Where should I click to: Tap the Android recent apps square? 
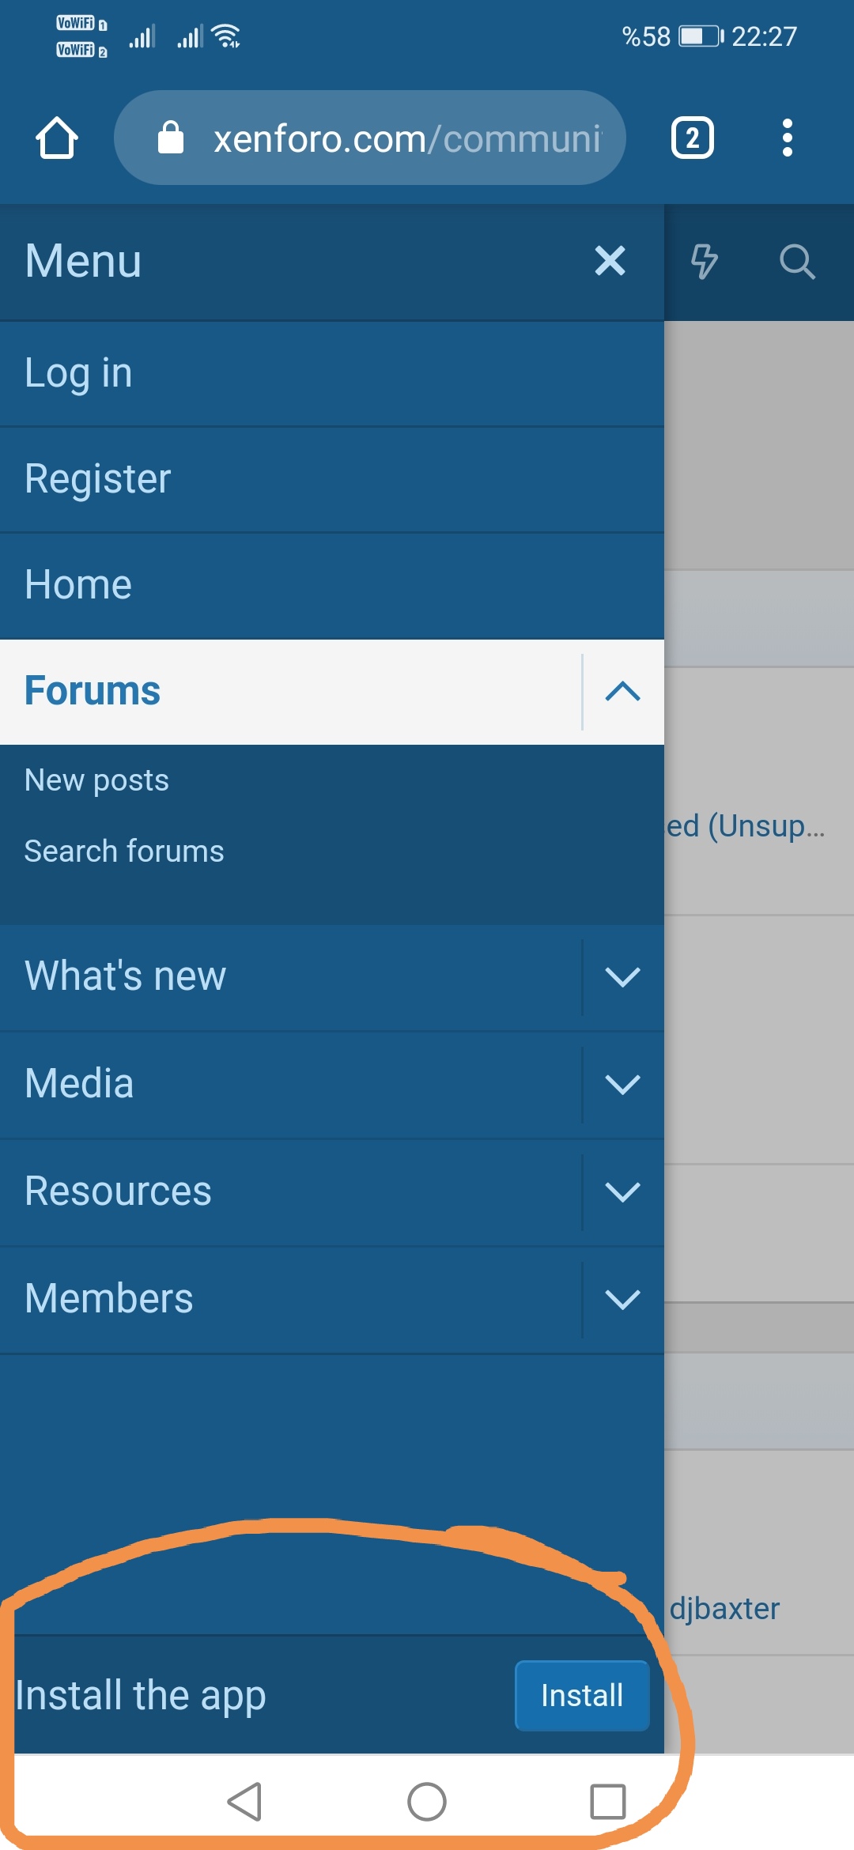pyautogui.click(x=608, y=1802)
